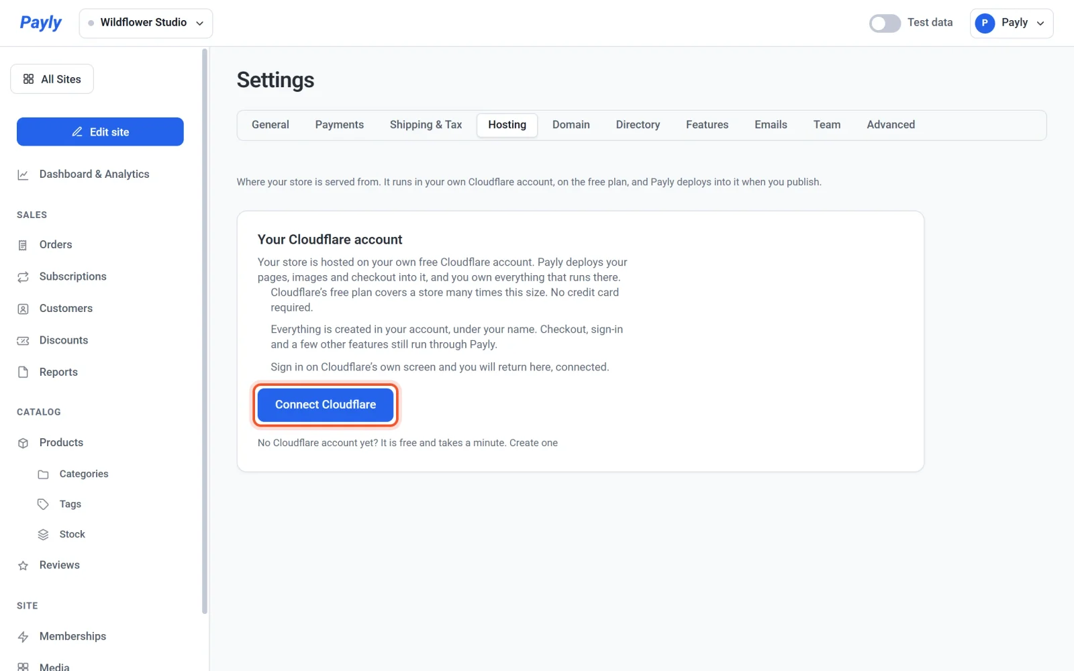Click the Memberships lightning bolt icon

coord(23,637)
